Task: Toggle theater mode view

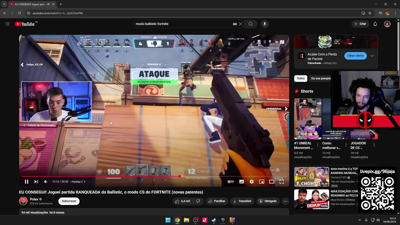Action: [x=272, y=182]
